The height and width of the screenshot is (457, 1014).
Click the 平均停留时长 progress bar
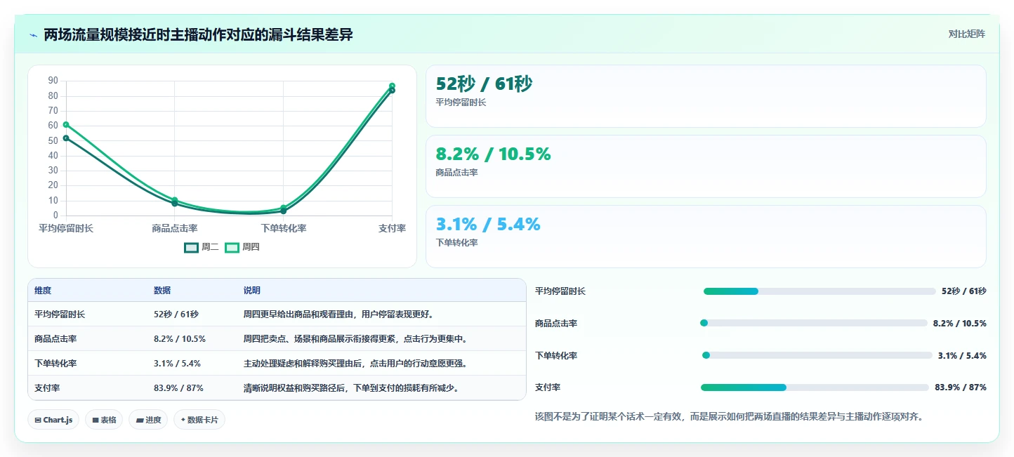tap(819, 291)
